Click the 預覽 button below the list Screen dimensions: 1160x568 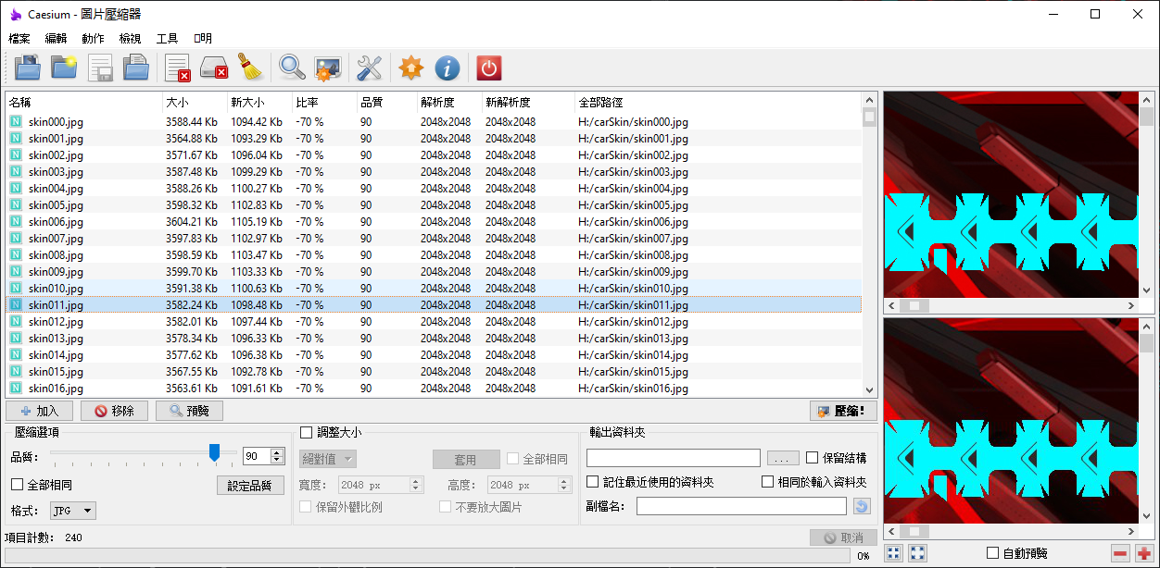click(189, 411)
